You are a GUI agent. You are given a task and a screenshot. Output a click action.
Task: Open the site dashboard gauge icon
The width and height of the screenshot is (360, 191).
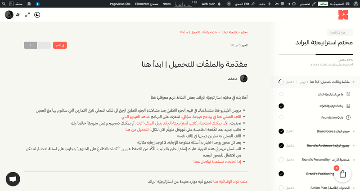tap(347, 4)
